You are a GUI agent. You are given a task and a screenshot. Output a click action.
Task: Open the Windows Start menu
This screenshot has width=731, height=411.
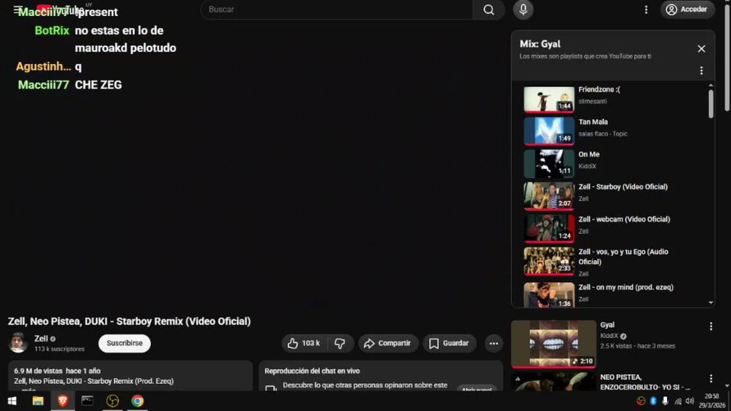coord(11,401)
